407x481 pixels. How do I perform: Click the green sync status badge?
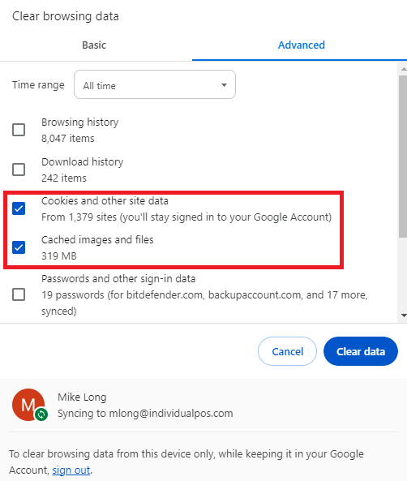41,414
